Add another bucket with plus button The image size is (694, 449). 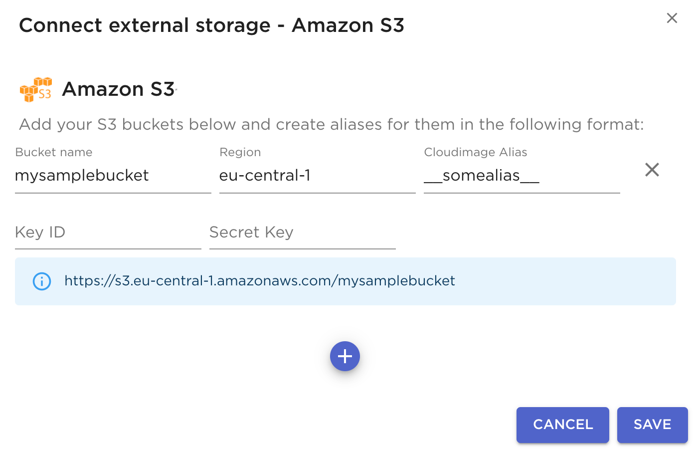[x=345, y=356]
